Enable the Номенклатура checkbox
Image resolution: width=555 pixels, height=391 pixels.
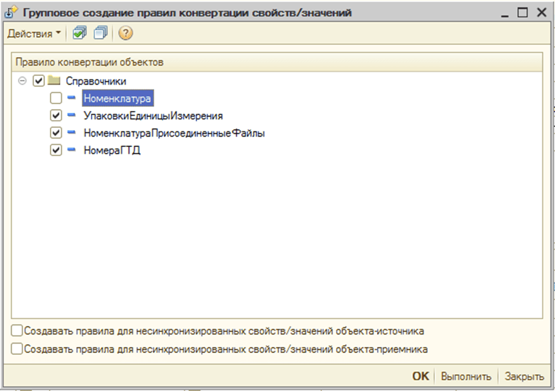click(x=57, y=99)
